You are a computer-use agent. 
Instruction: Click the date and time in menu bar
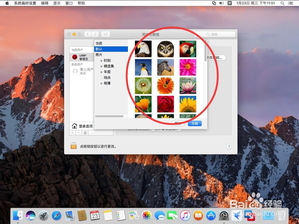coord(256,3)
